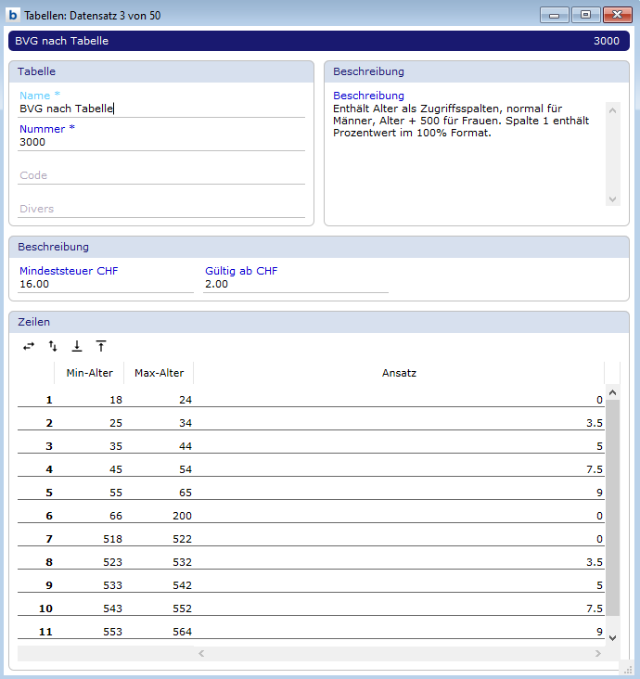Click the down-arrow-to-line icon in Zeilen toolbar
The height and width of the screenshot is (679, 640).
77,346
